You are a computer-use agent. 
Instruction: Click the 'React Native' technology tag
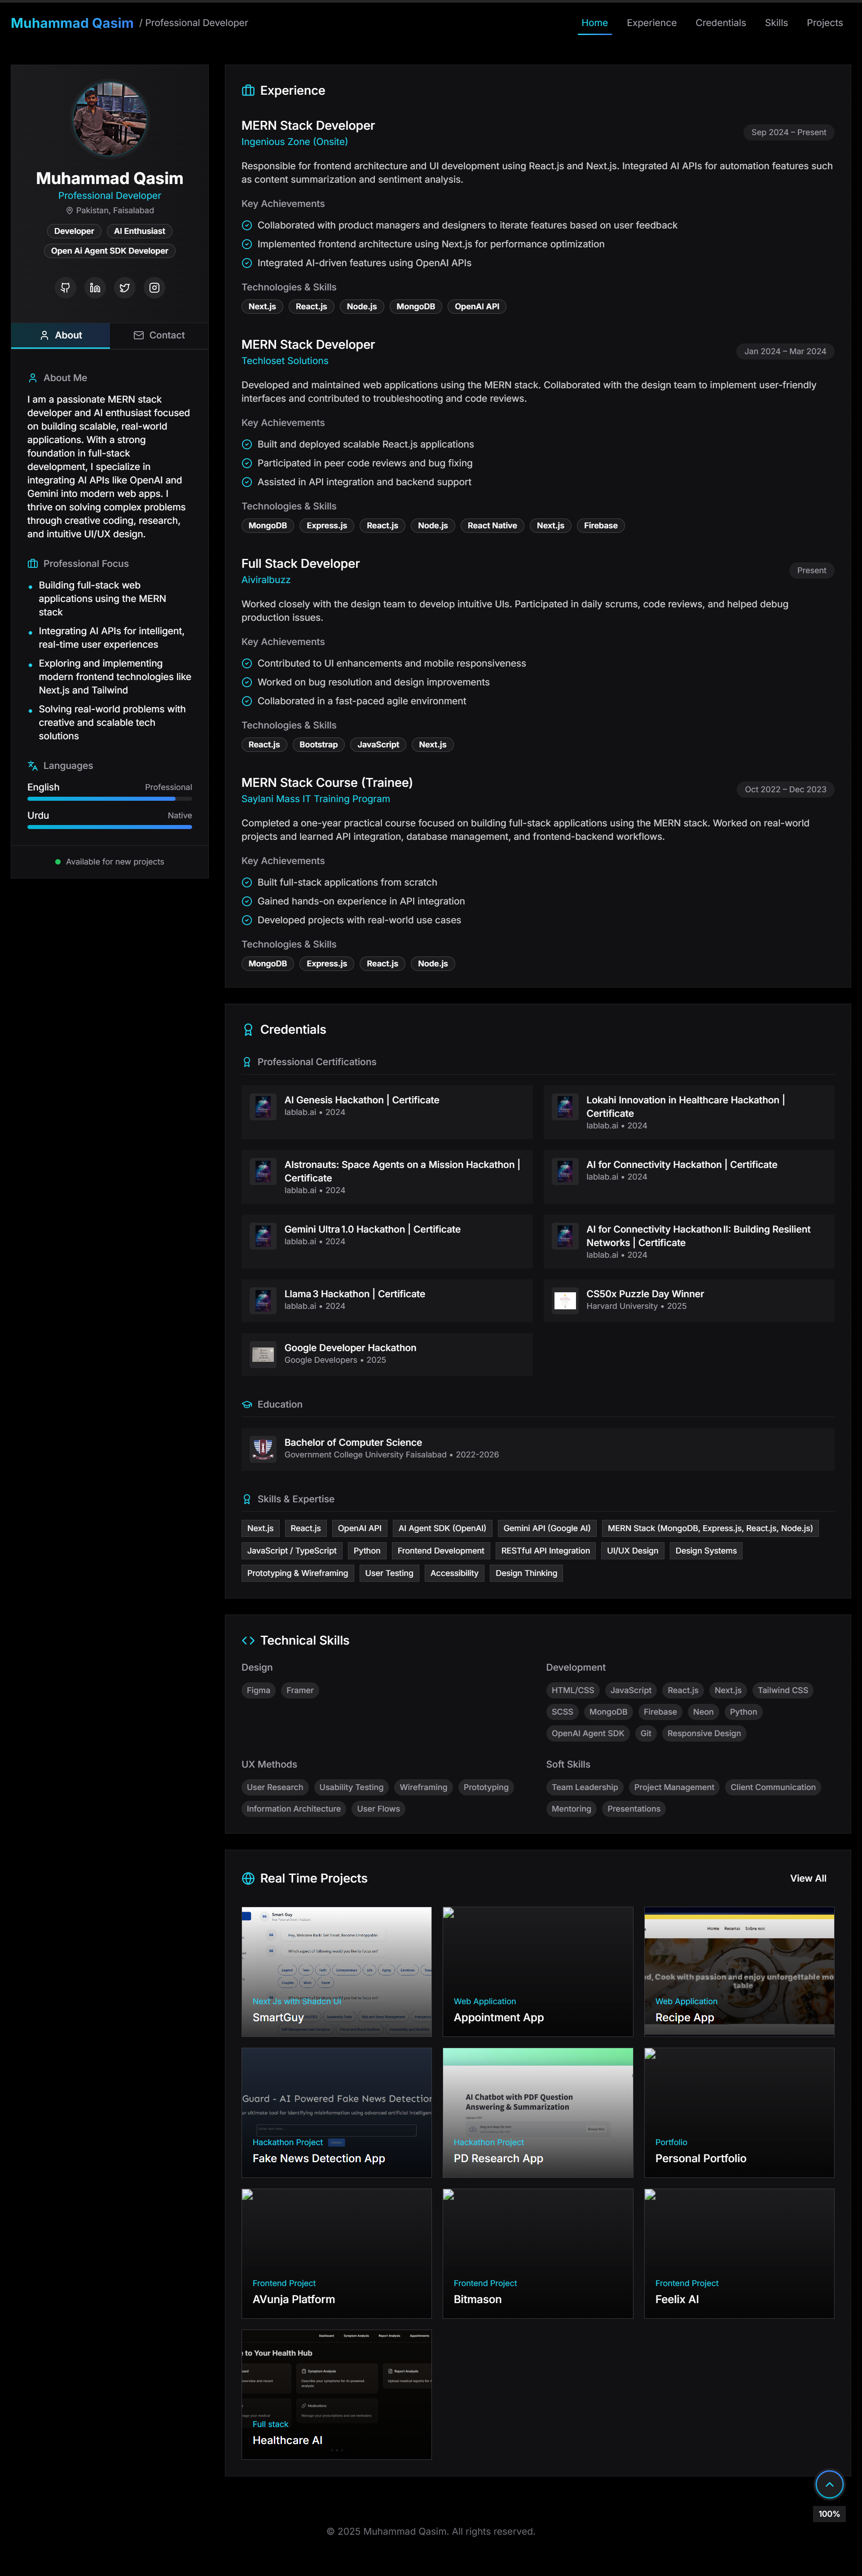tap(492, 526)
